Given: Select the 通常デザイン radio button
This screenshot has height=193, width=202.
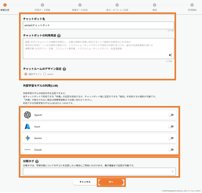Looking at the screenshot, I should tap(26, 74).
